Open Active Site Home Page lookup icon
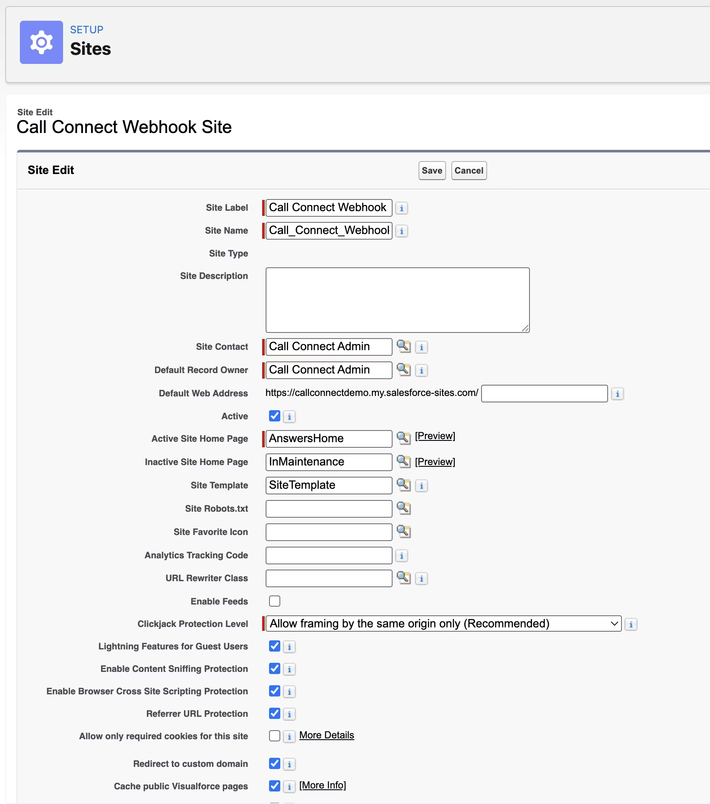710x804 pixels. click(x=403, y=438)
